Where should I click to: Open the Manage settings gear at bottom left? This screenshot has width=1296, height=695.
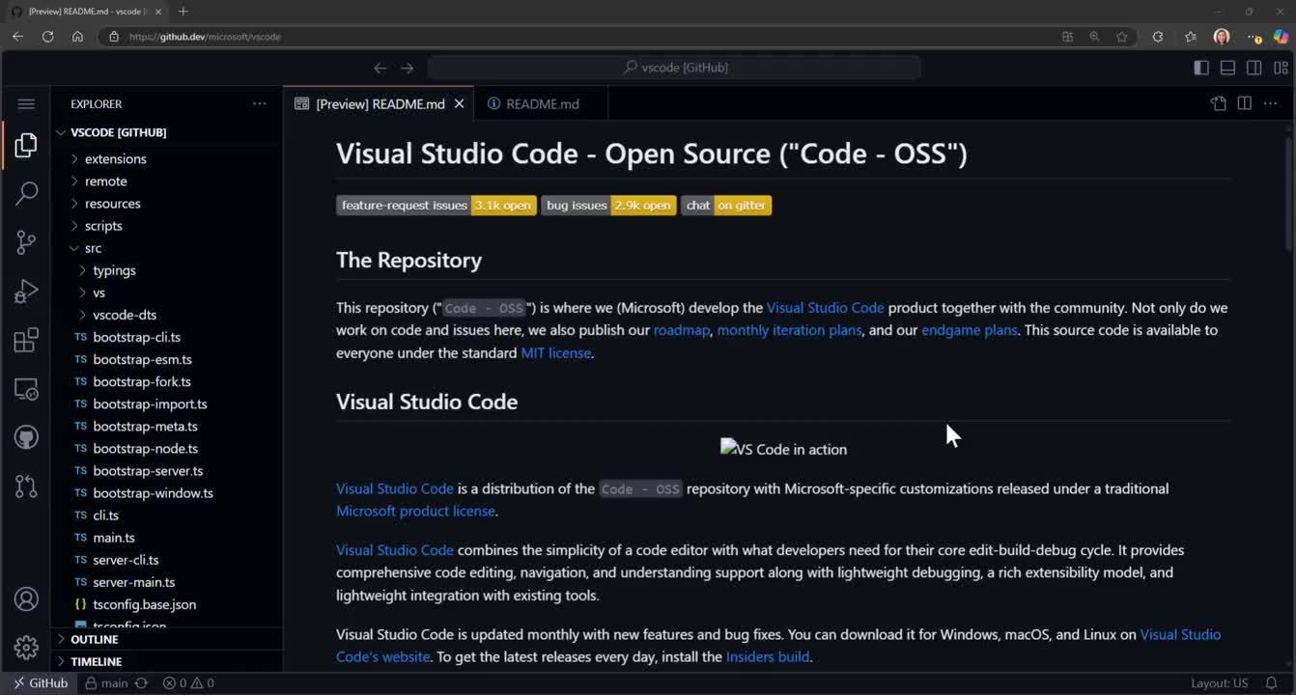point(26,647)
